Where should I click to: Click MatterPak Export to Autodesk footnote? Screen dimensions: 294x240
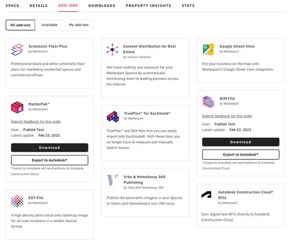[x=47, y=171]
